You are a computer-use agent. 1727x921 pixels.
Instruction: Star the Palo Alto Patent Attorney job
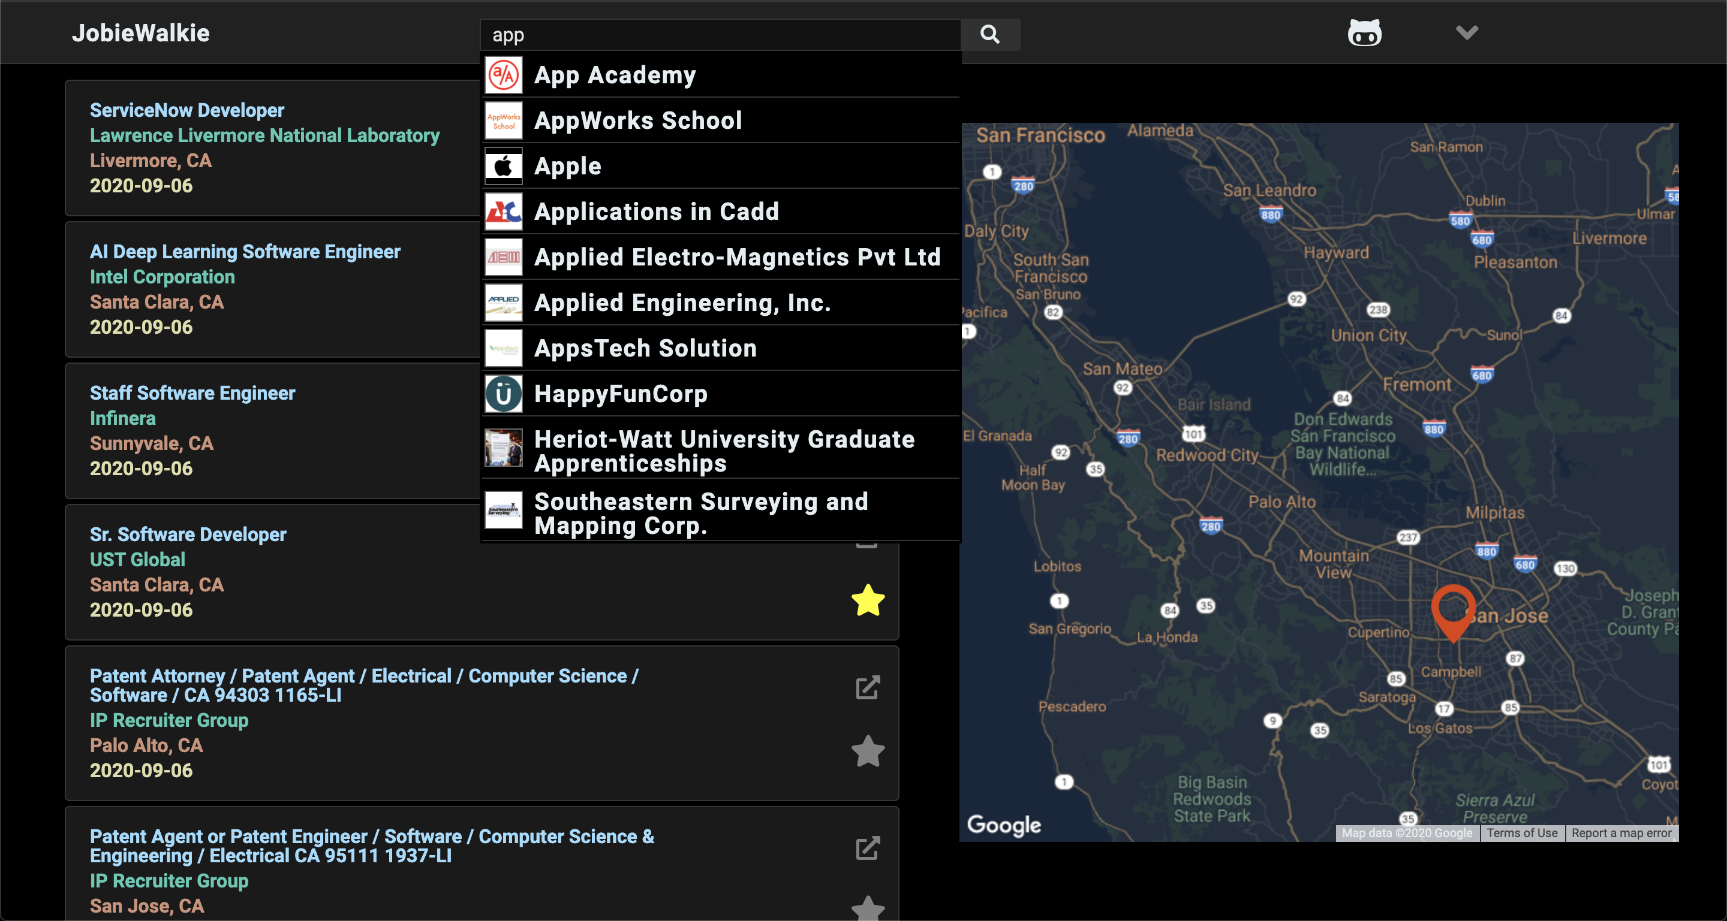(868, 751)
